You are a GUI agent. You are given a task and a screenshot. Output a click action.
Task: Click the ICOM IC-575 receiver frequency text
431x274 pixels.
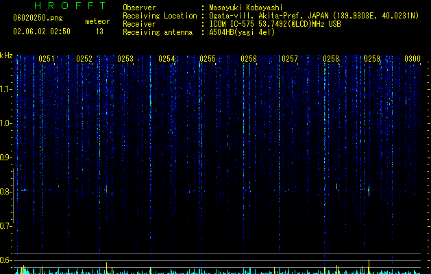(x=275, y=24)
